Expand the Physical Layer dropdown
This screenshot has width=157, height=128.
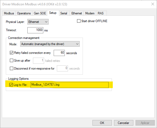click(38, 22)
